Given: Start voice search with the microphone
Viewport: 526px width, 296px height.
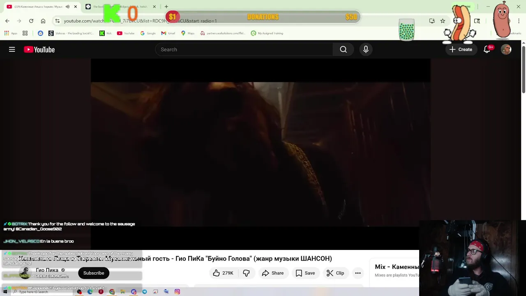Looking at the screenshot, I should pos(366,49).
